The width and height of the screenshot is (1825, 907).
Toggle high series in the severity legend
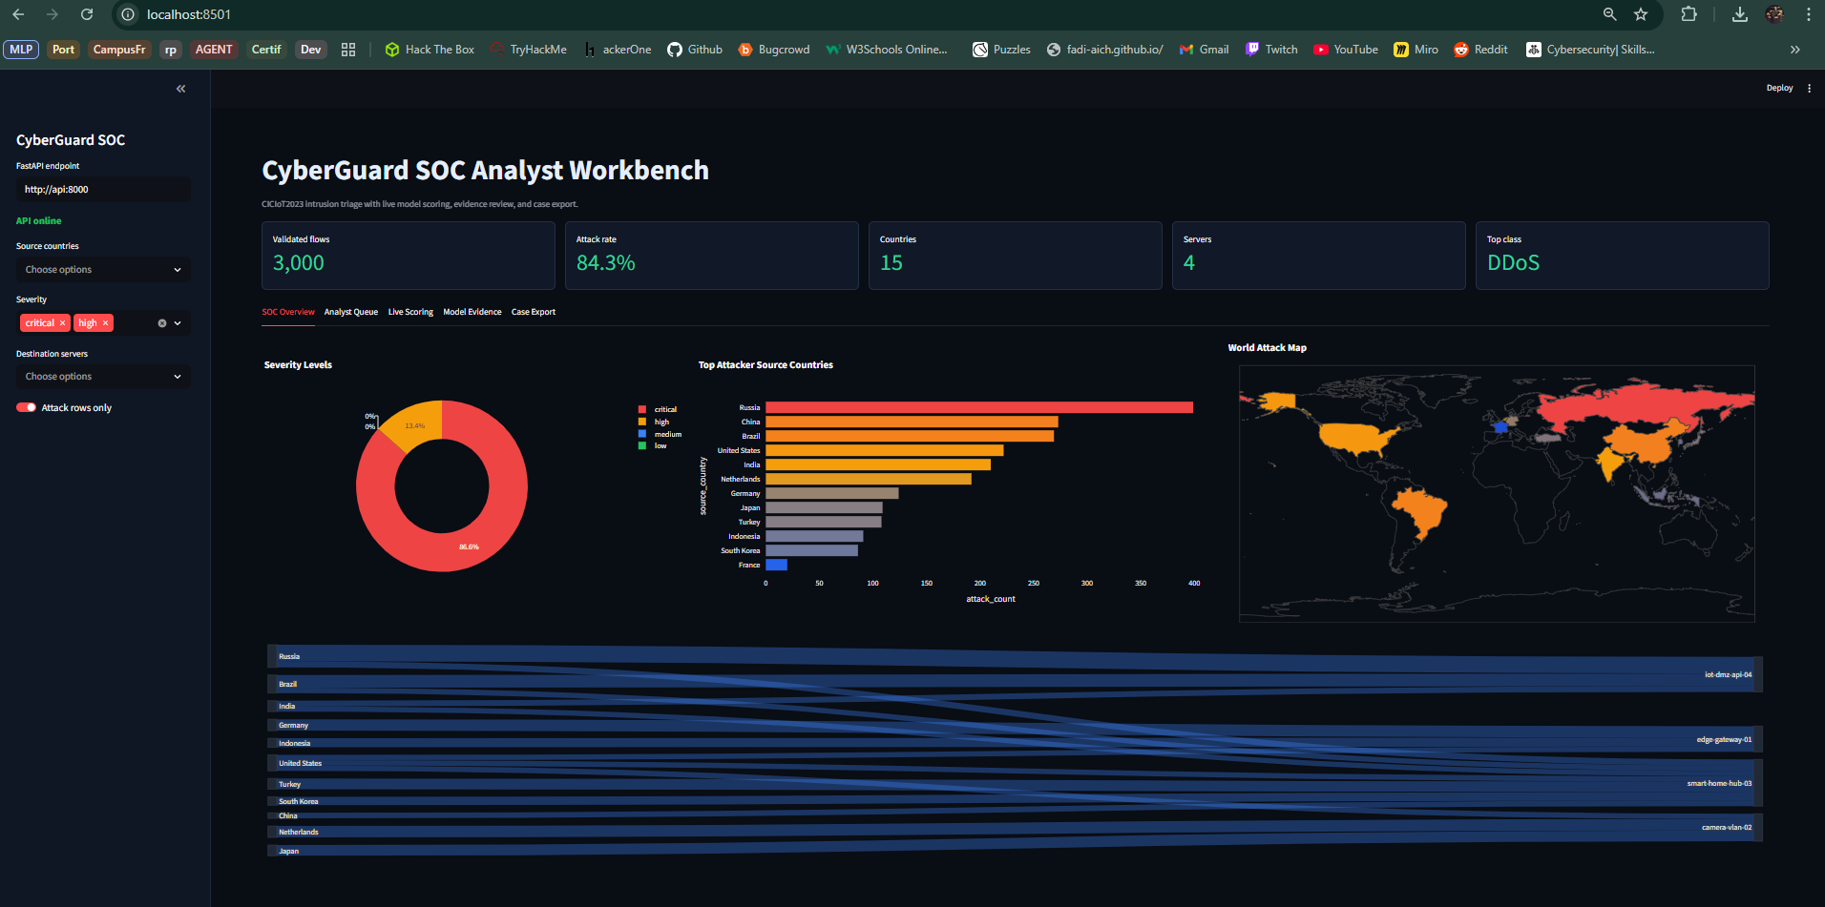[x=655, y=422]
